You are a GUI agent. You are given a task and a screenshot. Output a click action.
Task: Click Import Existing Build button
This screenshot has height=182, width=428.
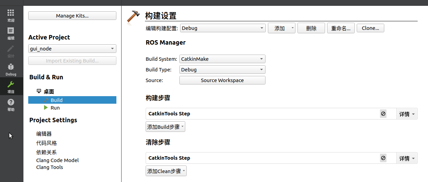point(72,61)
